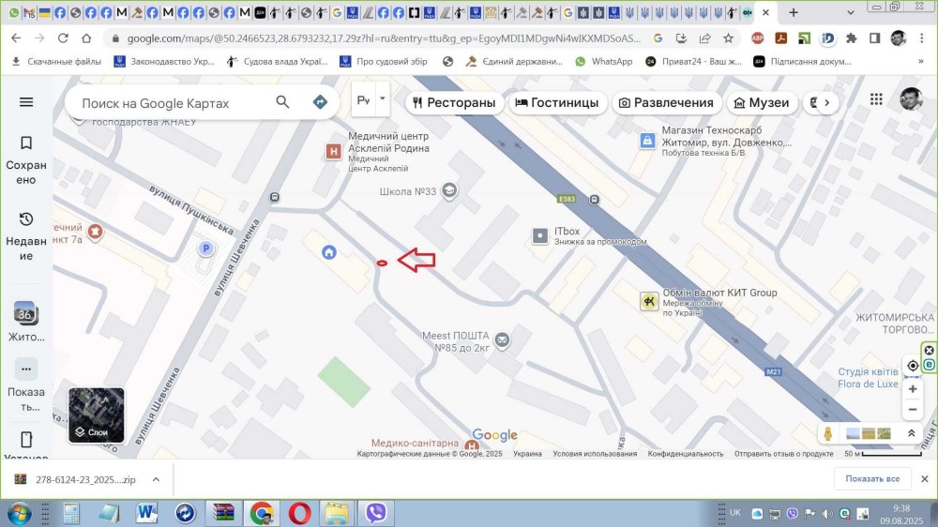Close the downloads bar
Viewport: 938px width, 527px height.
pyautogui.click(x=924, y=478)
